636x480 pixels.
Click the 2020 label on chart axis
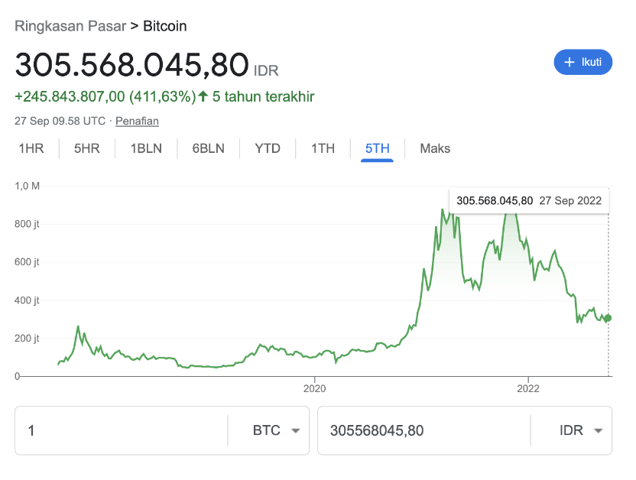[x=315, y=388]
